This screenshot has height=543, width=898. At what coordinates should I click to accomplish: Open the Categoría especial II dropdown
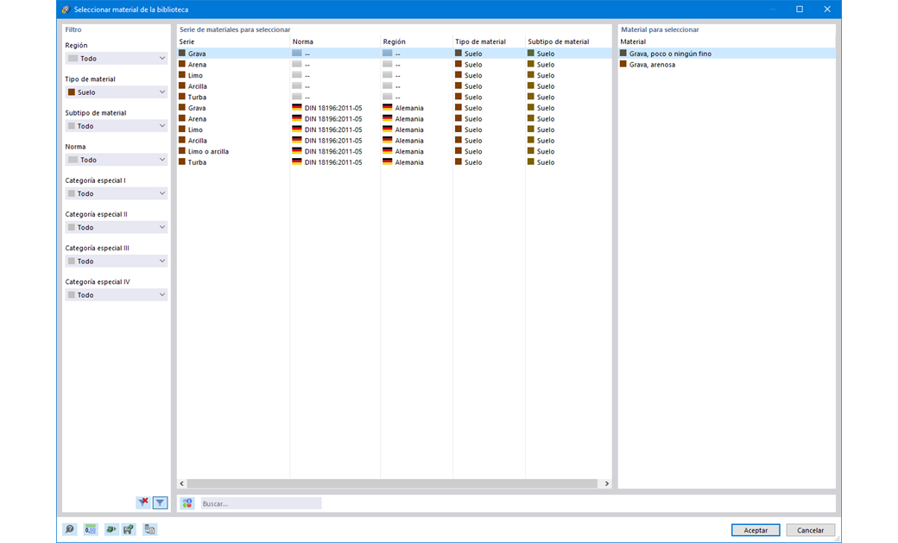point(117,227)
